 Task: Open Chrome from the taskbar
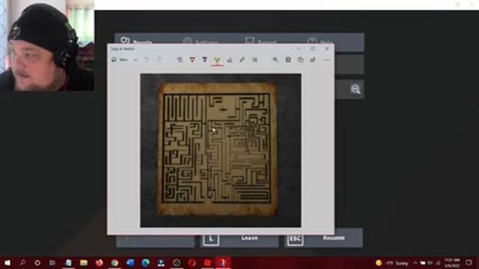[x=115, y=262]
